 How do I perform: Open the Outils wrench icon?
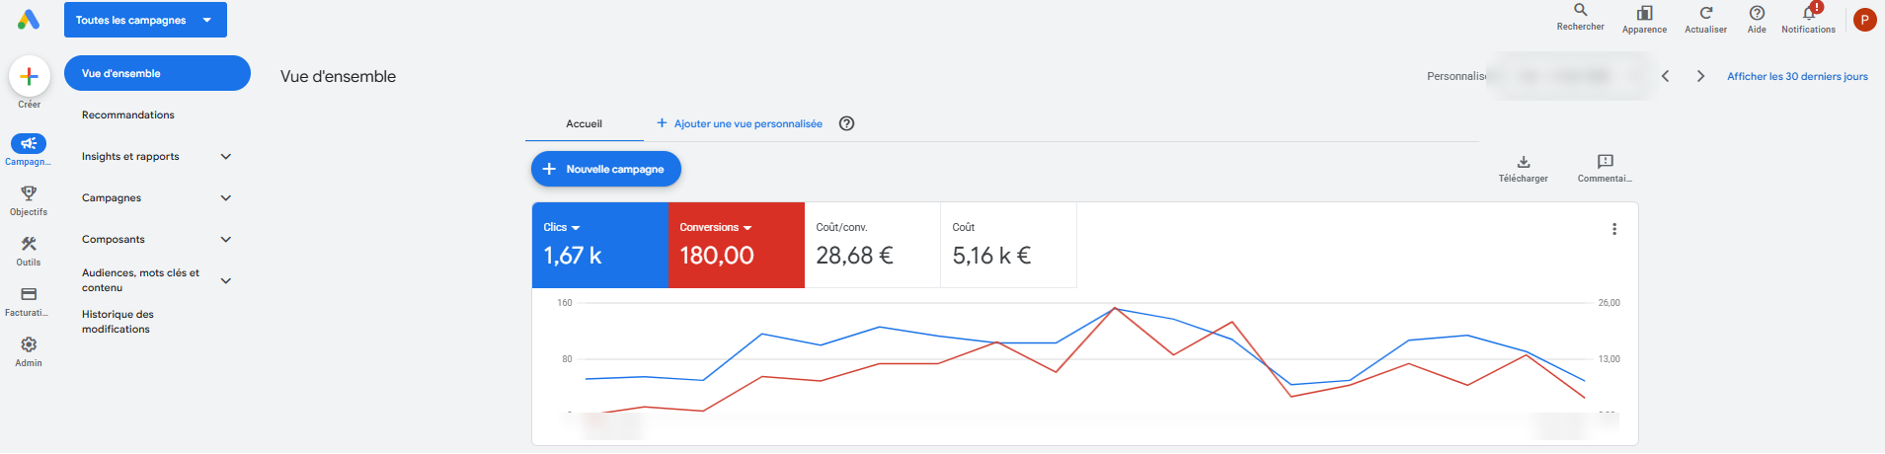pos(29,244)
